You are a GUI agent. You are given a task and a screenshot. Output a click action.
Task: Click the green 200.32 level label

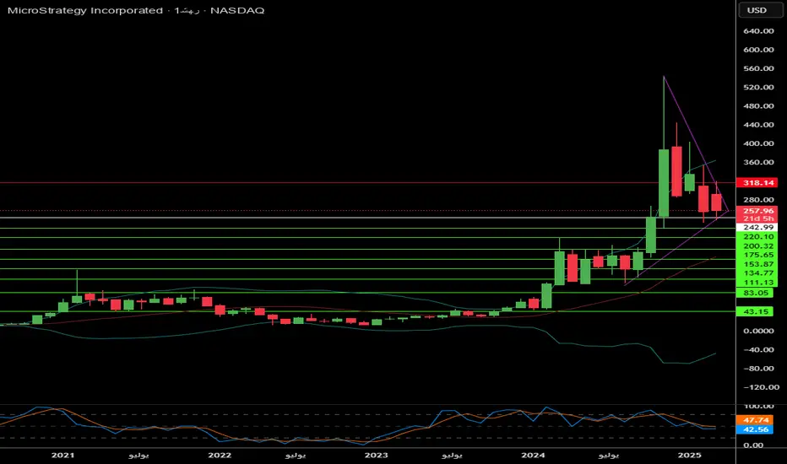757,245
